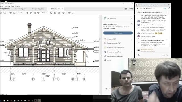
Task: Click the plus circle more tools icon
Action: tap(105, 60)
